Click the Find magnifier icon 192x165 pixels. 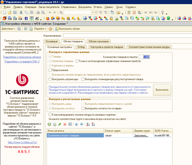click(61, 13)
